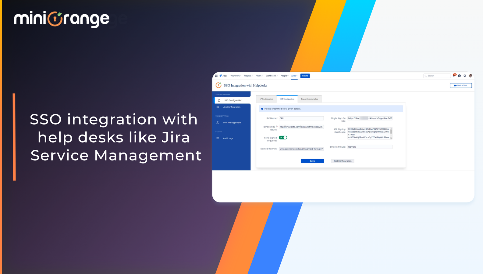Expand the Dashboards menu
The image size is (483, 274).
(272, 76)
